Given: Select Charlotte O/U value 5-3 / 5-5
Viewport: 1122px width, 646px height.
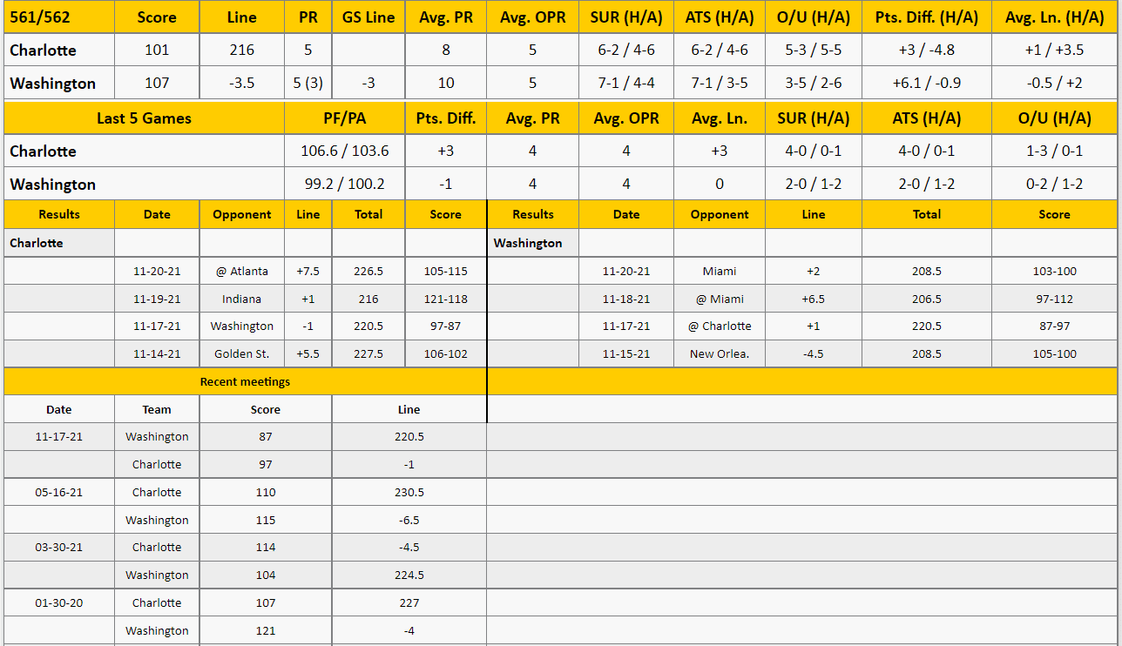Looking at the screenshot, I should pyautogui.click(x=814, y=50).
